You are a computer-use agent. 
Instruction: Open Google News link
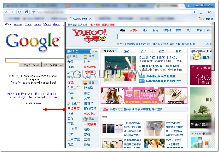(37, 24)
